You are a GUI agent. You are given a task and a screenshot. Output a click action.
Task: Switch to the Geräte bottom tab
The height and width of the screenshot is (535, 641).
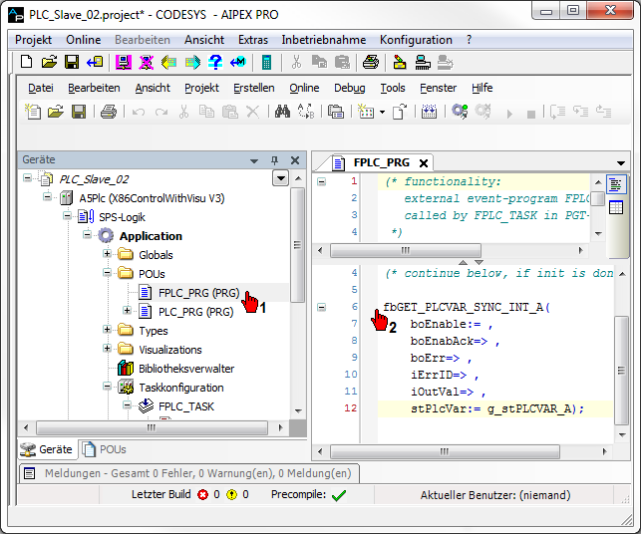pyautogui.click(x=46, y=449)
